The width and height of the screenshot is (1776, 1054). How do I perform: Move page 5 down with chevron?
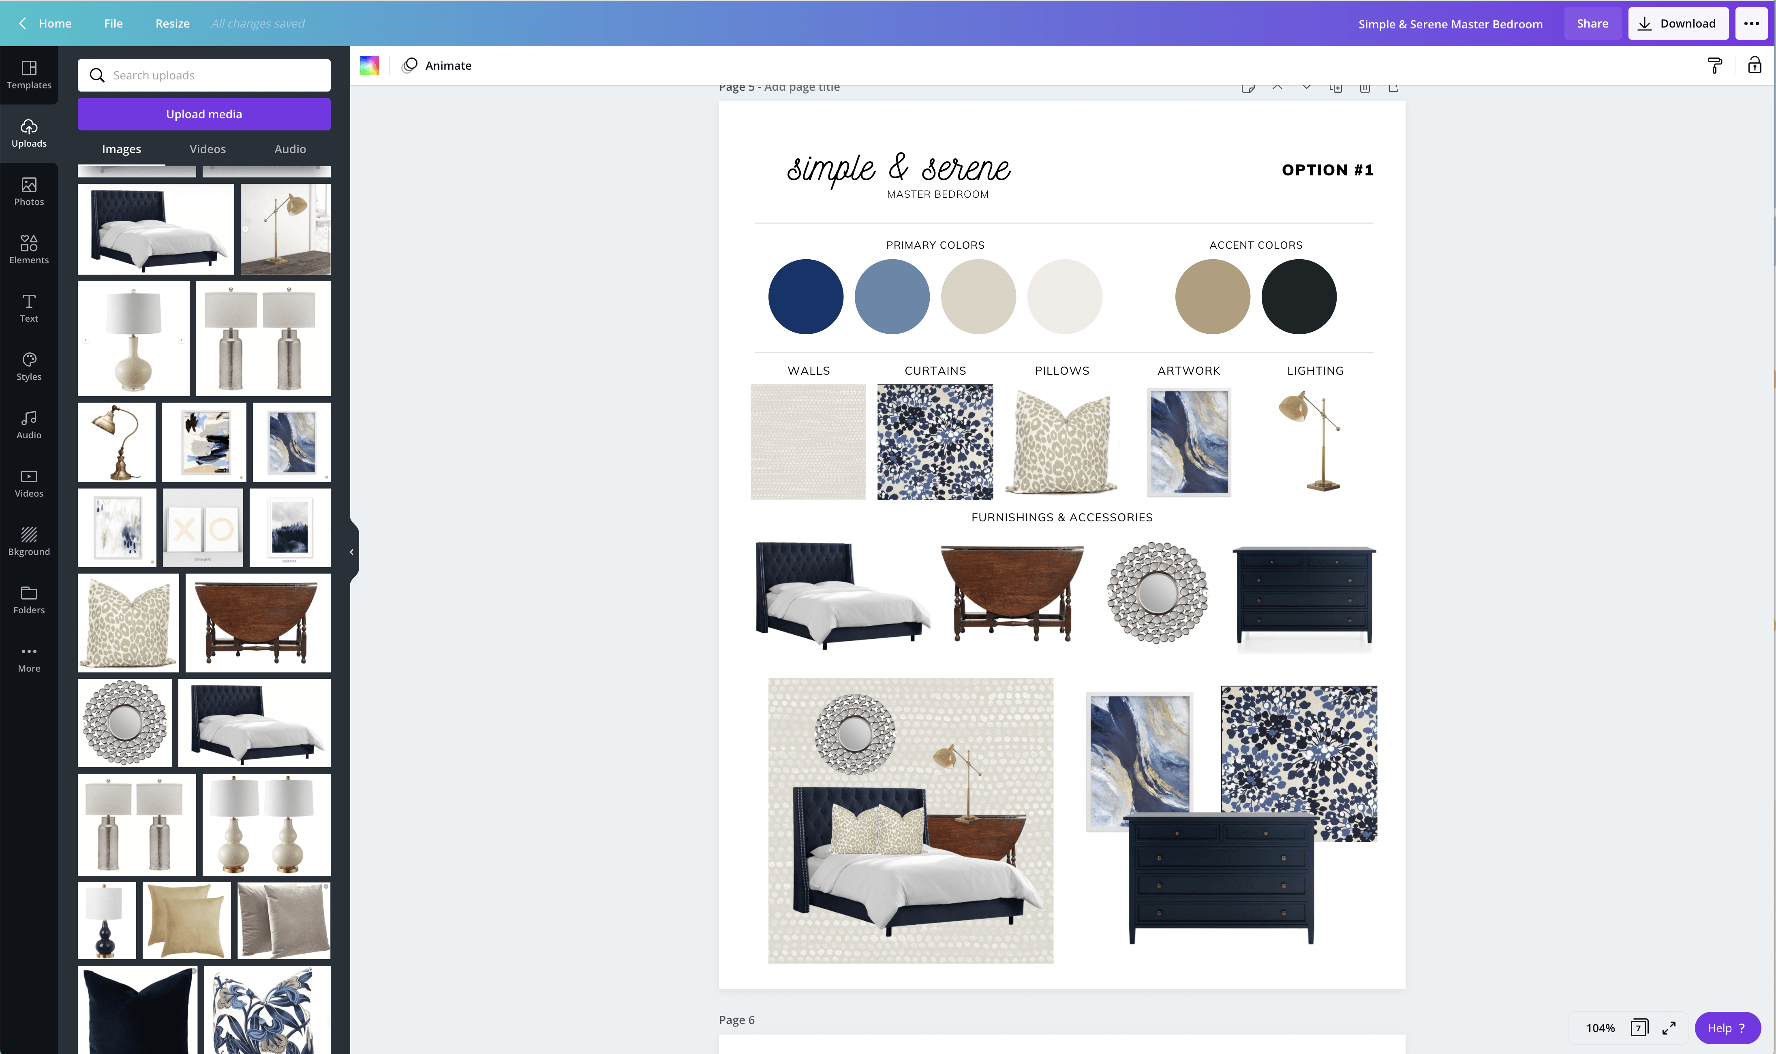(x=1306, y=87)
